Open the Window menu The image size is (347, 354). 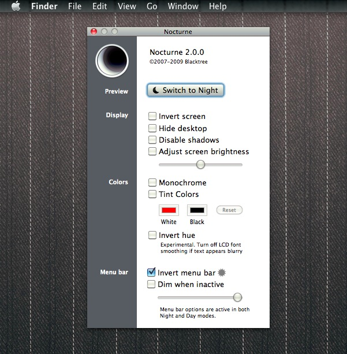coord(183,6)
